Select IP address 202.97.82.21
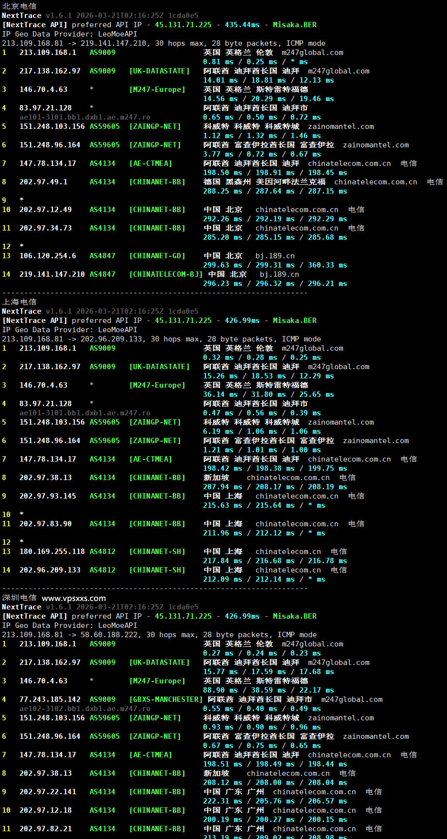The height and width of the screenshot is (839, 447). tap(46, 829)
